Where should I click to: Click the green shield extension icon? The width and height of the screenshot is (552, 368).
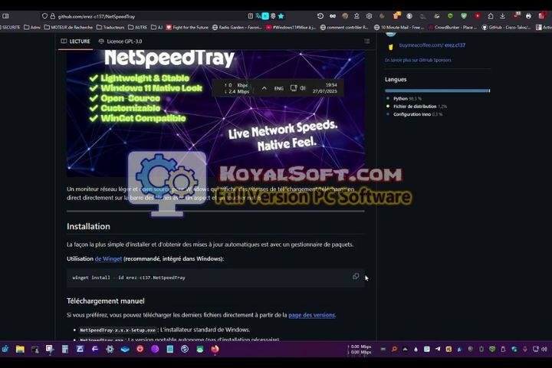464,16
